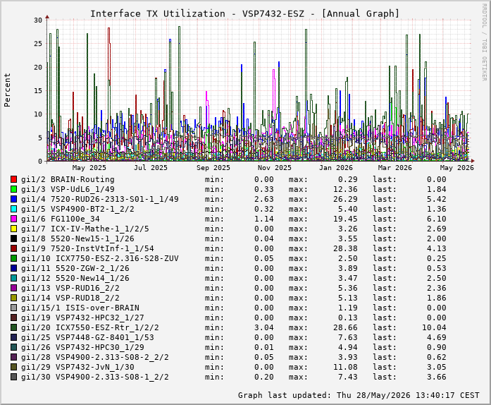Click the Sep 2025 x-axis label
The width and height of the screenshot is (491, 405).
213,168
